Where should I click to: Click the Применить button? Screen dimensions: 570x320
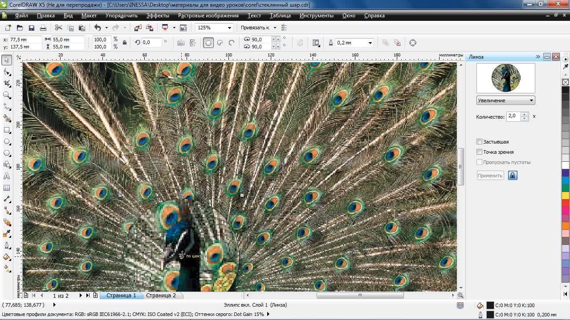(x=490, y=176)
